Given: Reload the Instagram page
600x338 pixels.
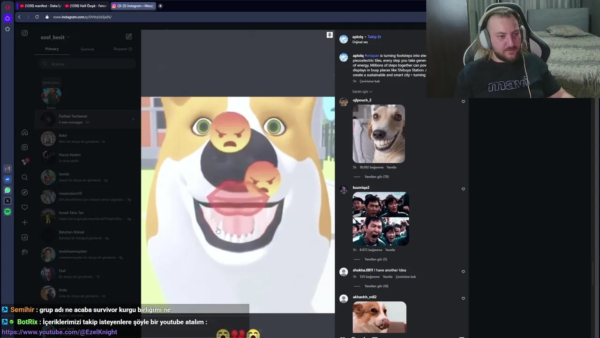Looking at the screenshot, I should click(37, 17).
